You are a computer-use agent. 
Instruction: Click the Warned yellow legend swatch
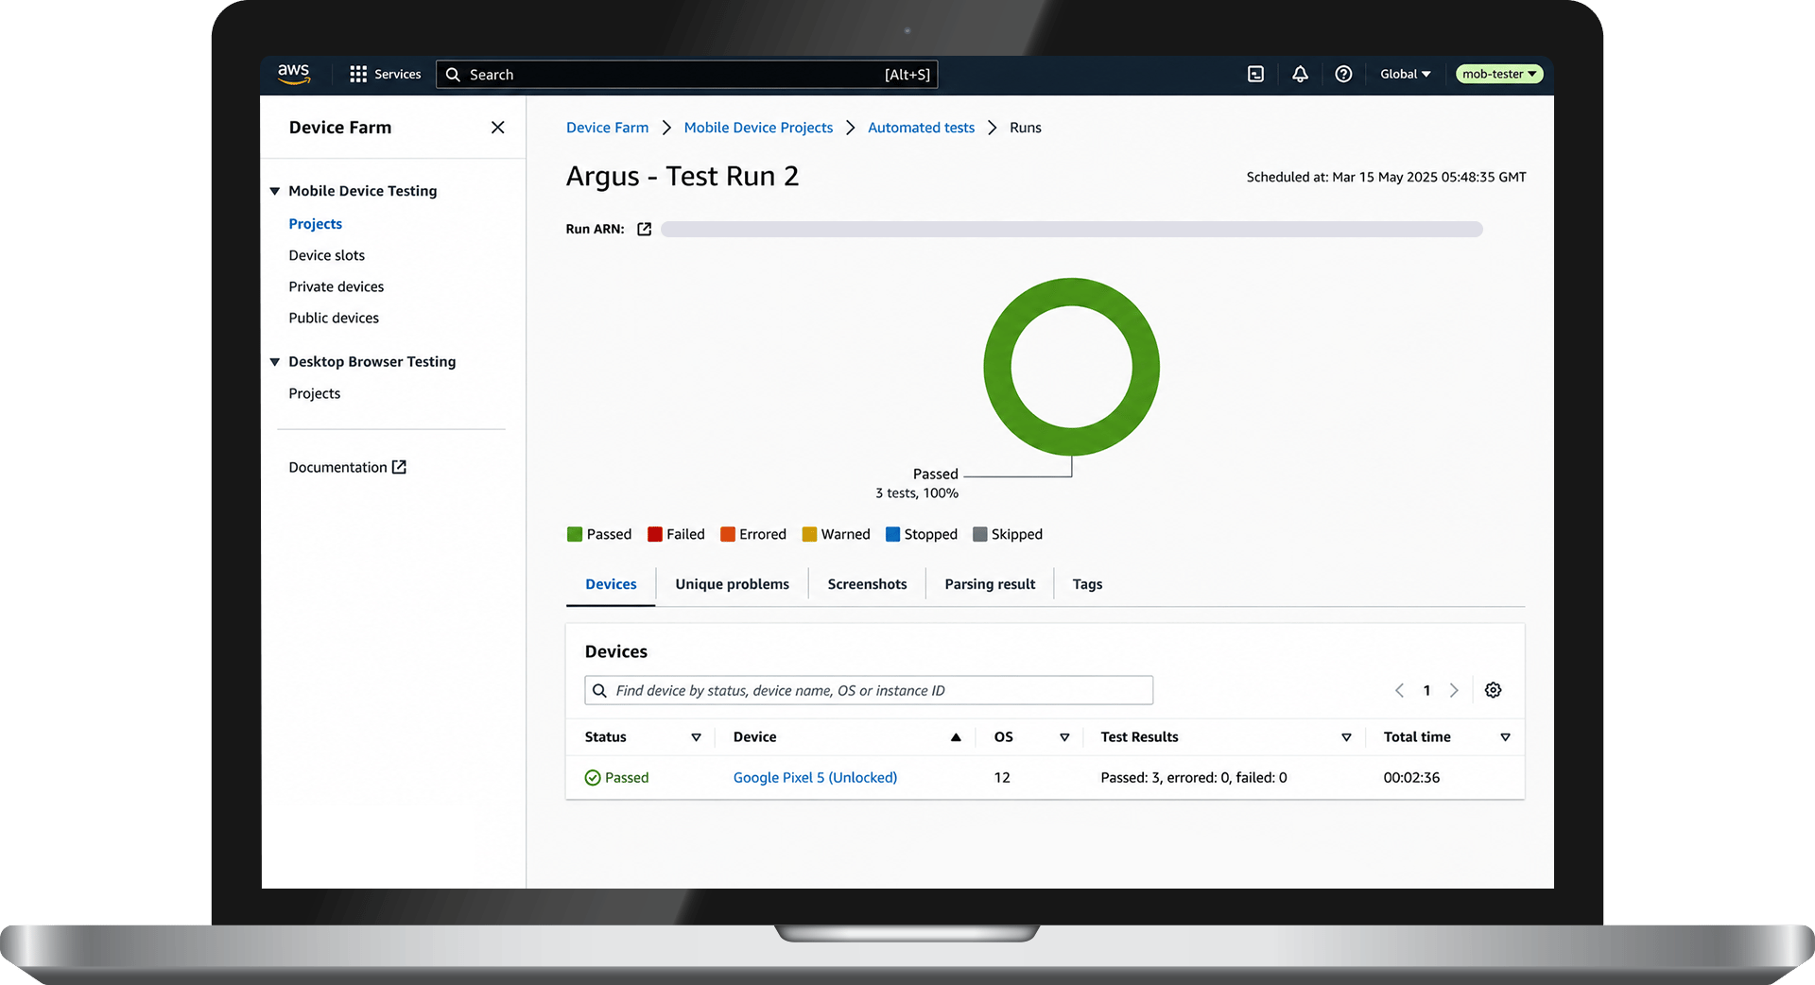coord(809,534)
